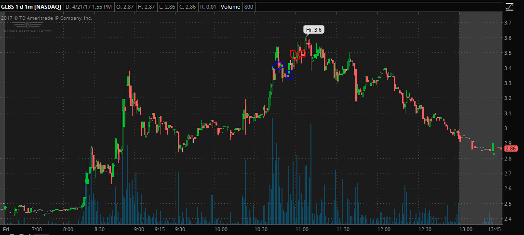Click the 9:00 time axis label

pyautogui.click(x=139, y=229)
